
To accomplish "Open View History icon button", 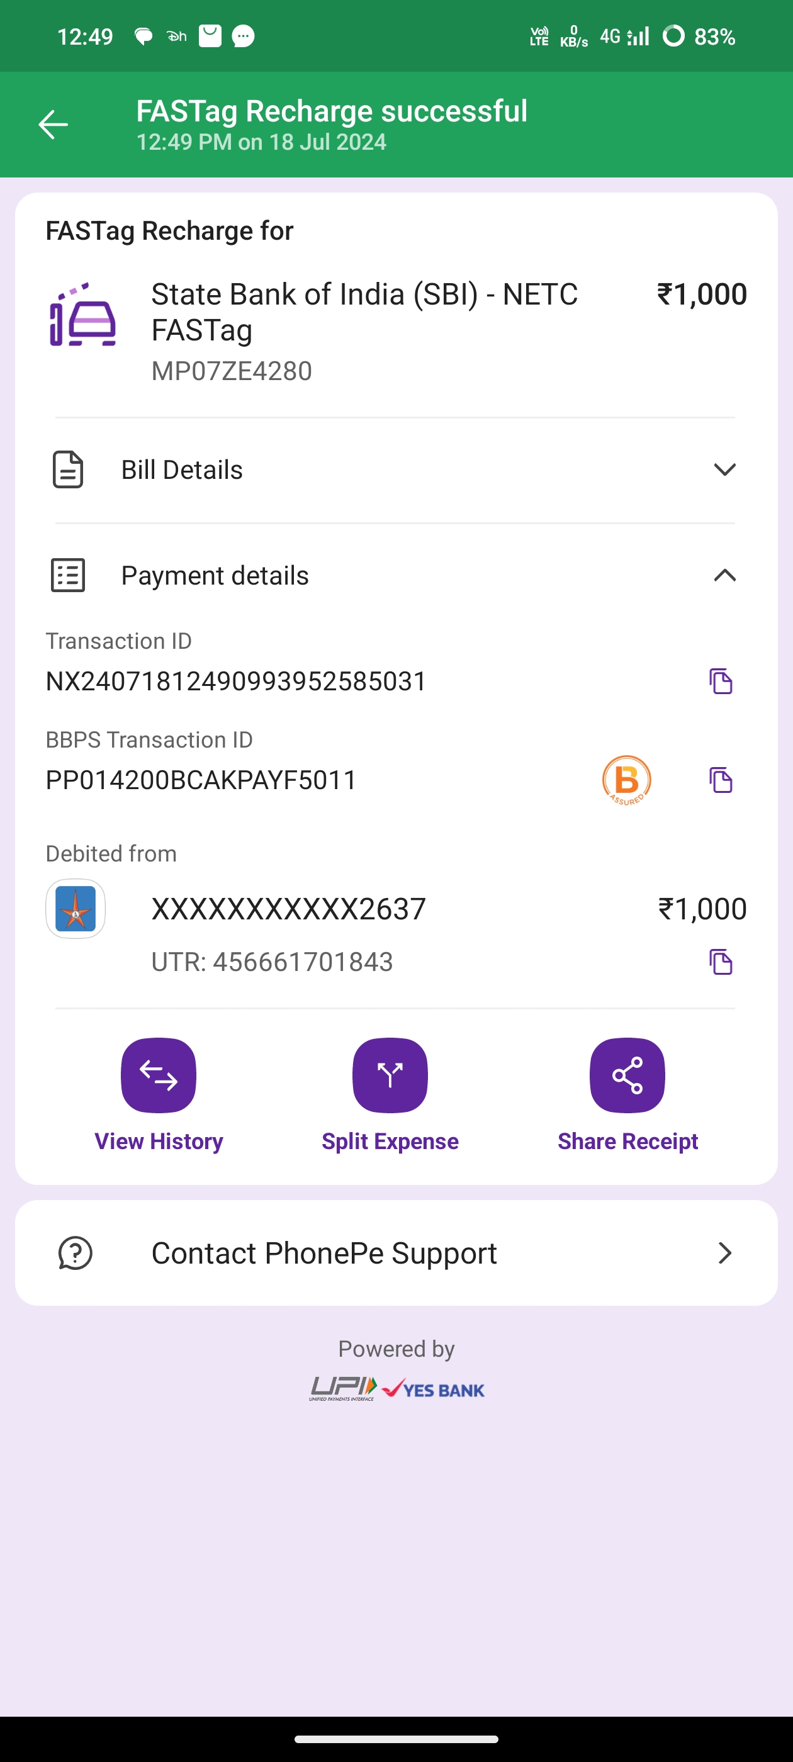I will (159, 1075).
